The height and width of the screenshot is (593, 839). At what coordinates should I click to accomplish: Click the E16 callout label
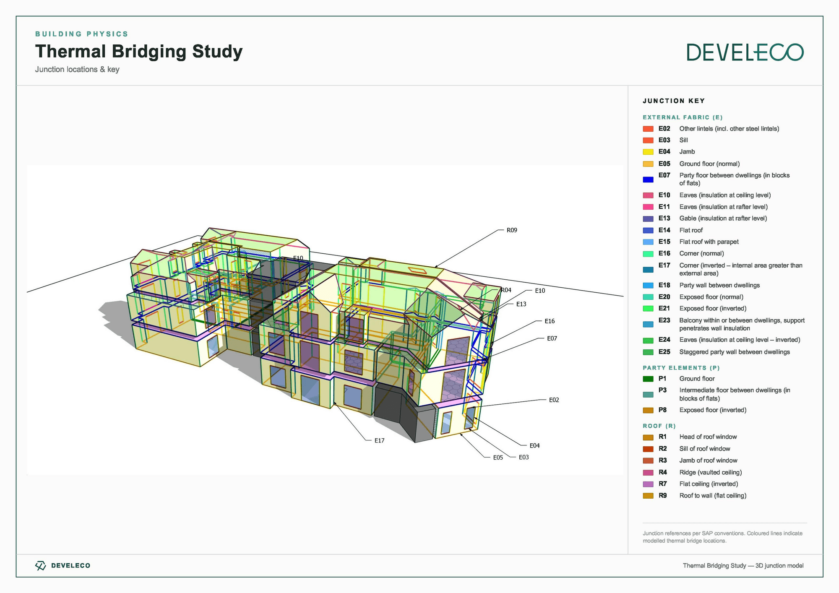tap(550, 321)
